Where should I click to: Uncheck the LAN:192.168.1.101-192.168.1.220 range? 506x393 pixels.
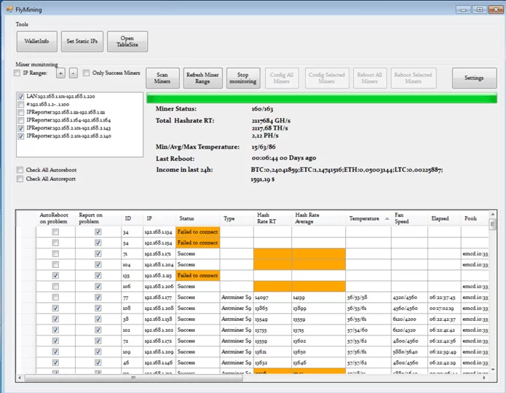point(20,96)
